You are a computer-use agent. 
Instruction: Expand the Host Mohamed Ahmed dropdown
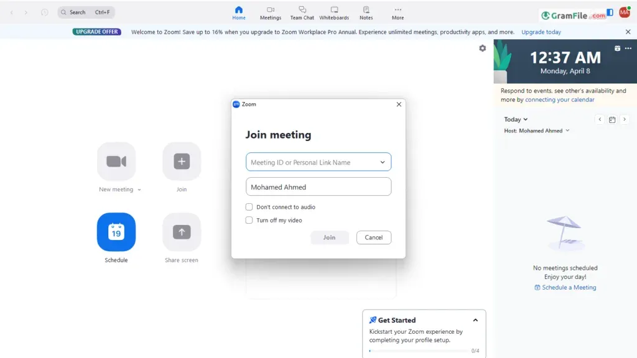[x=537, y=131]
